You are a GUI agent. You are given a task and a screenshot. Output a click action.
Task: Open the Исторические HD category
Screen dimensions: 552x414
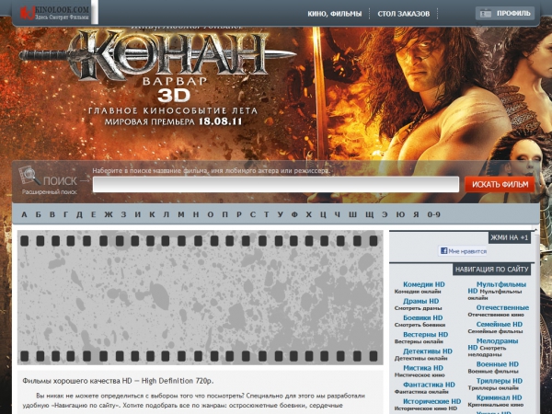432,401
